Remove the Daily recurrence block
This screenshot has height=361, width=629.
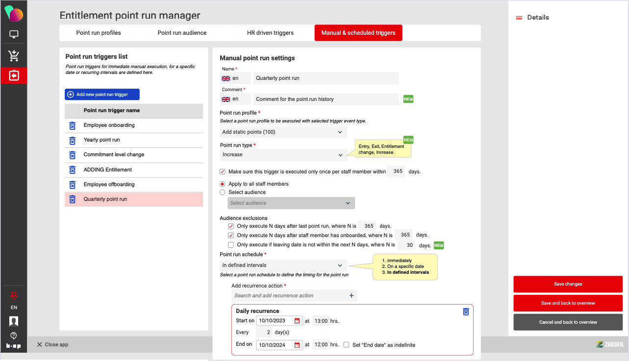point(466,312)
